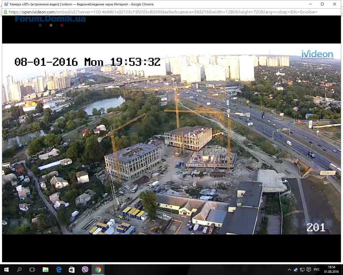The width and height of the screenshot is (343, 275).
Task: Open the РУС language switcher
Action: point(316,270)
